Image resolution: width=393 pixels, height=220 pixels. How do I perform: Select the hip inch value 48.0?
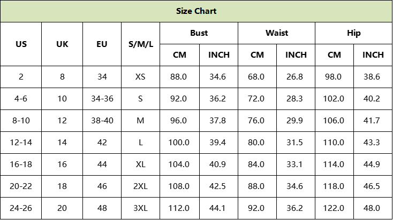click(373, 208)
